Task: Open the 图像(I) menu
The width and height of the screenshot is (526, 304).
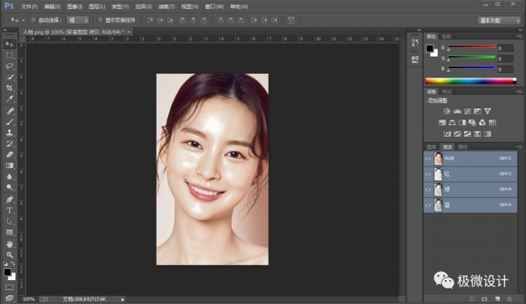Action: pos(73,6)
